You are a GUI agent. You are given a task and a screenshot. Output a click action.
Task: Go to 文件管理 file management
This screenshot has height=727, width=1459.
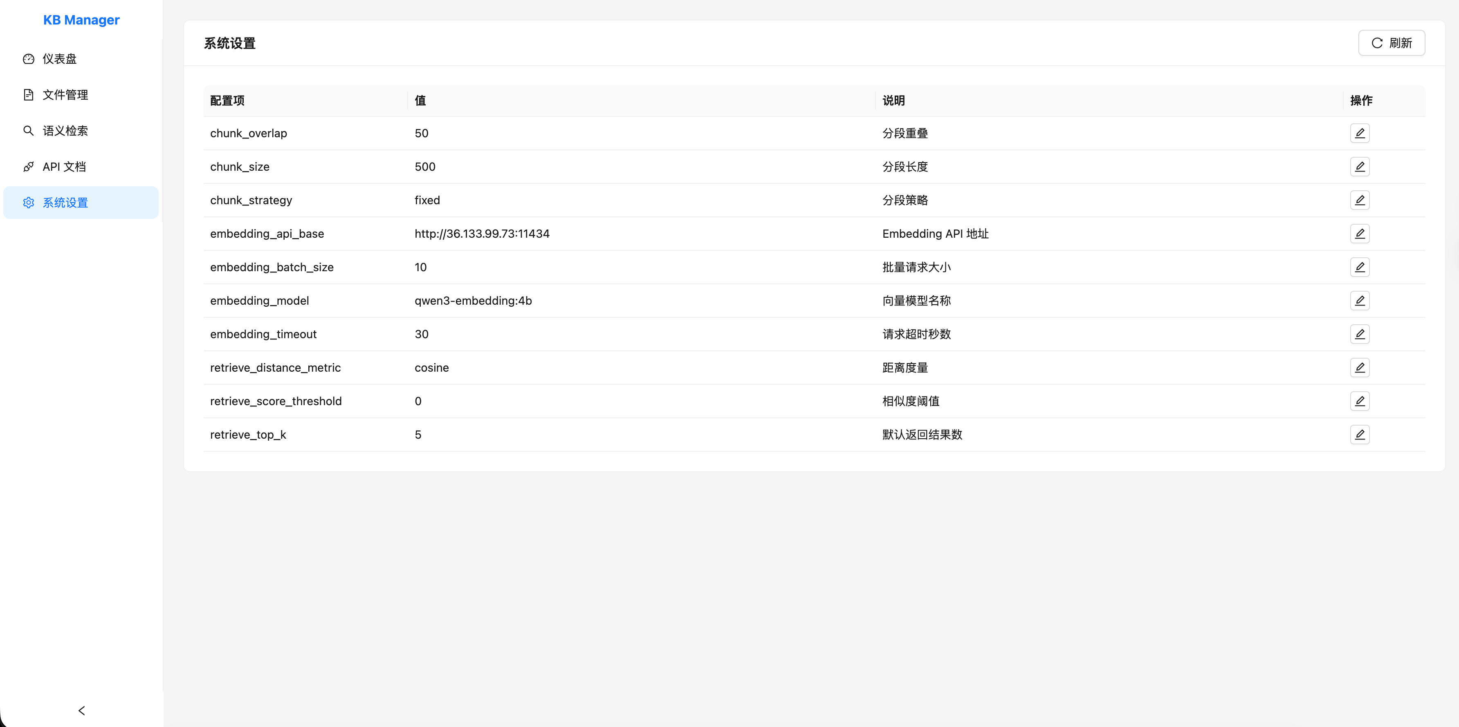pos(81,94)
